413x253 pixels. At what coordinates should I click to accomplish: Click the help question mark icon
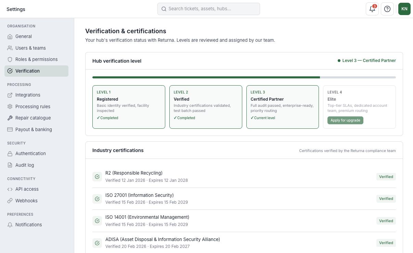[x=387, y=9]
